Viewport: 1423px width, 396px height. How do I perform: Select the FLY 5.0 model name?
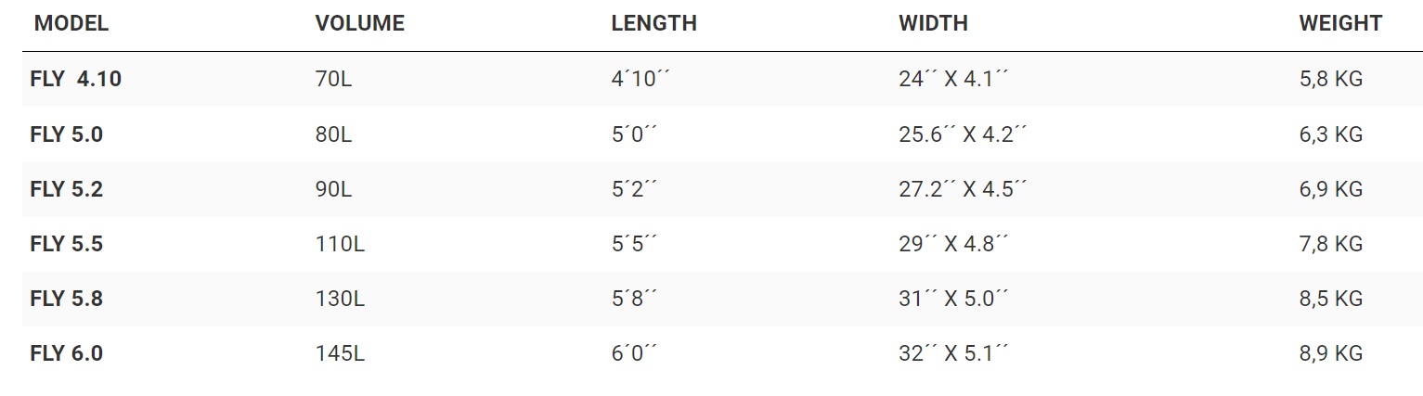pos(66,134)
